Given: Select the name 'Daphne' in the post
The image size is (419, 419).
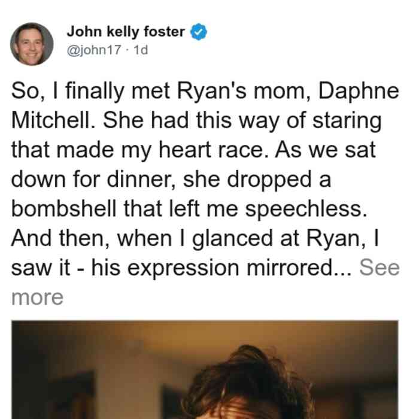Looking at the screenshot, I should pos(359,91).
